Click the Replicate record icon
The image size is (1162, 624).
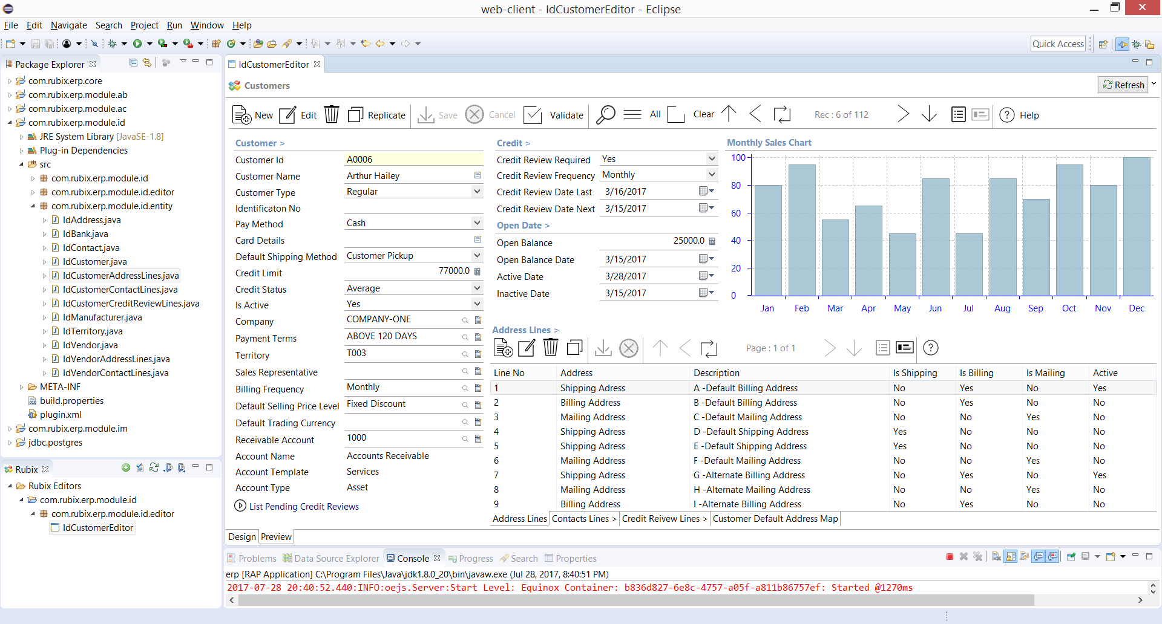pos(355,114)
